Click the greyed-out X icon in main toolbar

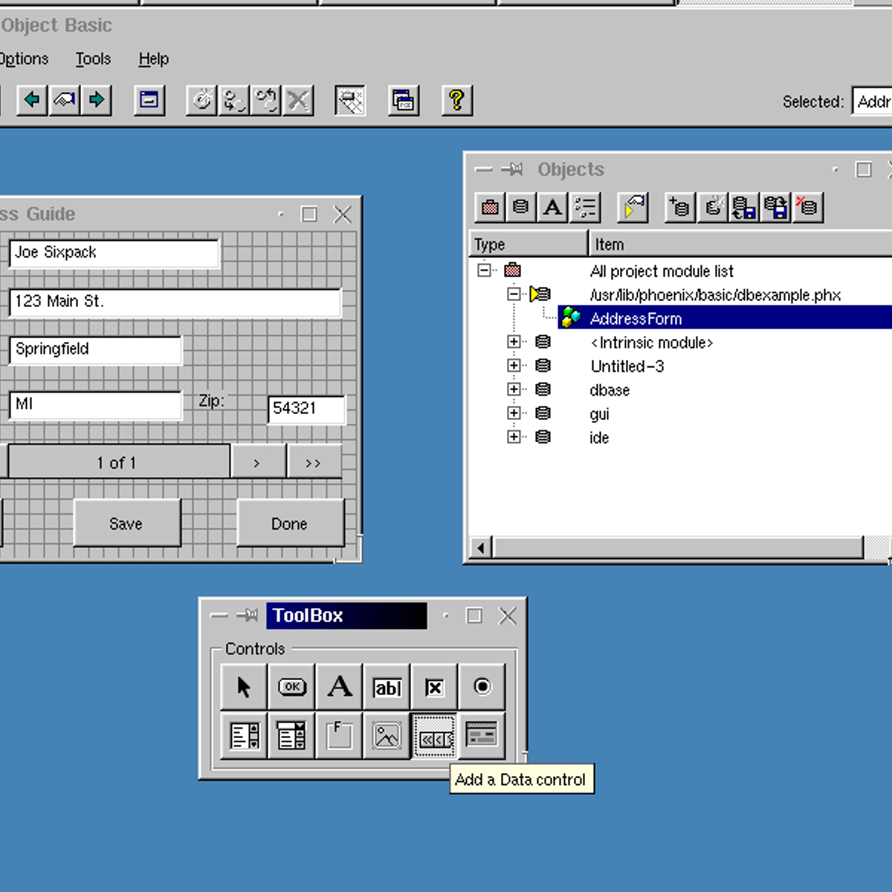298,100
